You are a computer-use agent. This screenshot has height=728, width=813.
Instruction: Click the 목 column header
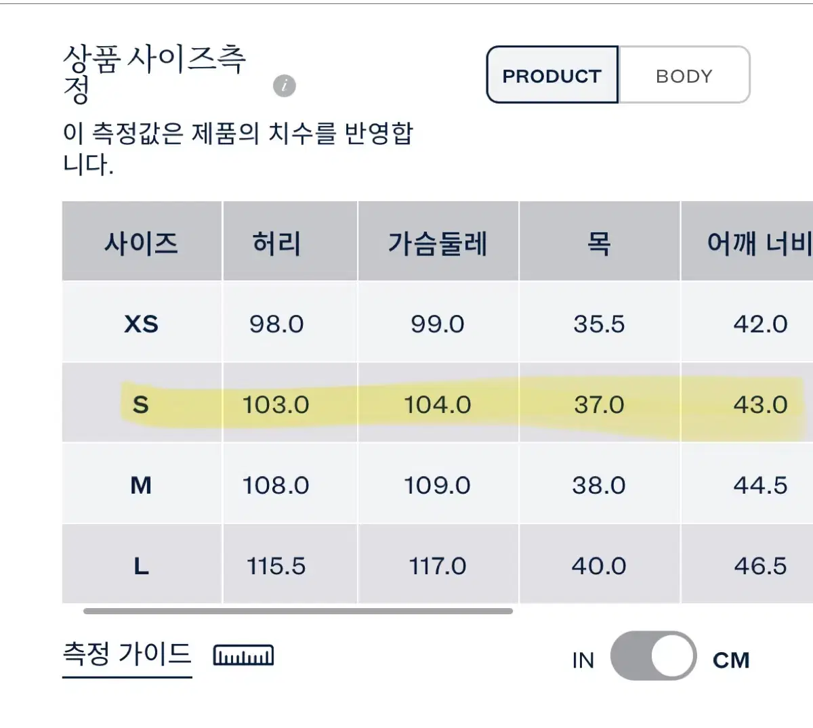(x=600, y=242)
